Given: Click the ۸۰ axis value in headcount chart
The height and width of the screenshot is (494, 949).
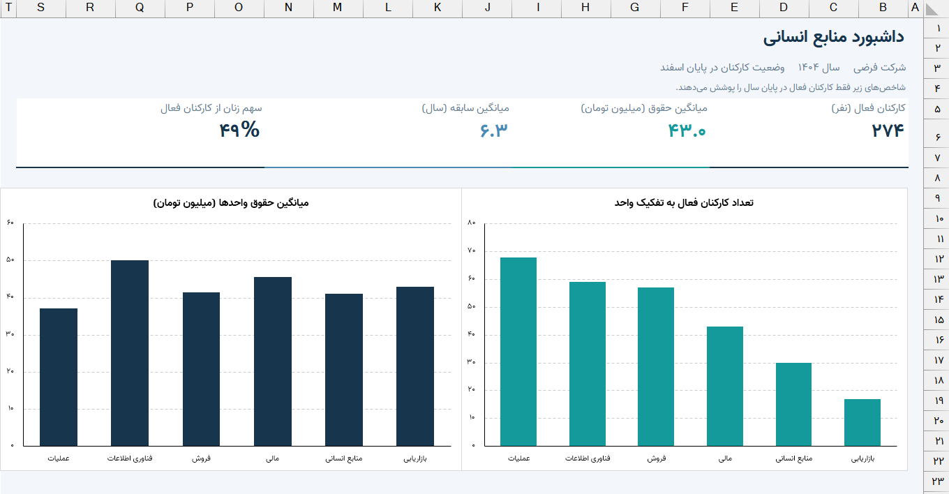Looking at the screenshot, I should 472,223.
